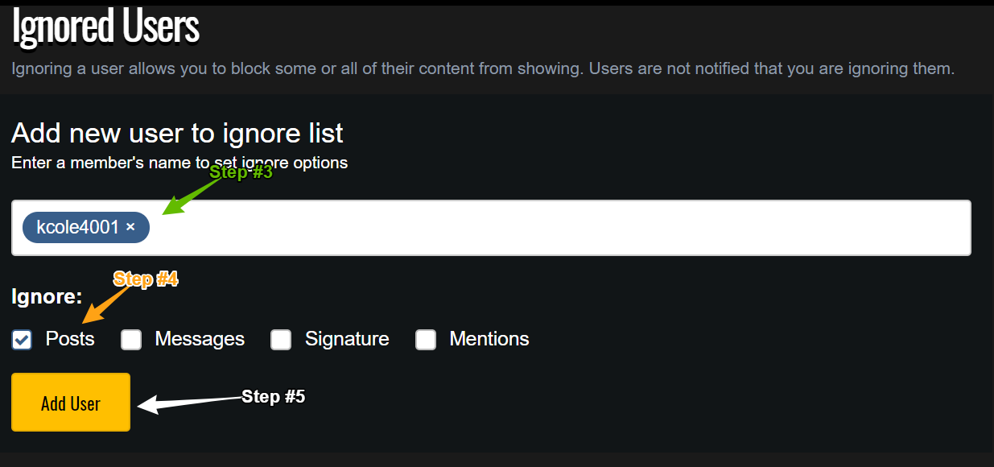
Task: Select the Ignored Users page heading
Action: tap(105, 27)
